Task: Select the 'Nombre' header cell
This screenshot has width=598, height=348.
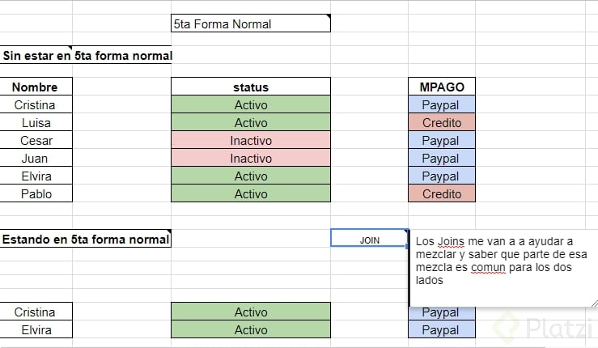Action: tap(36, 87)
